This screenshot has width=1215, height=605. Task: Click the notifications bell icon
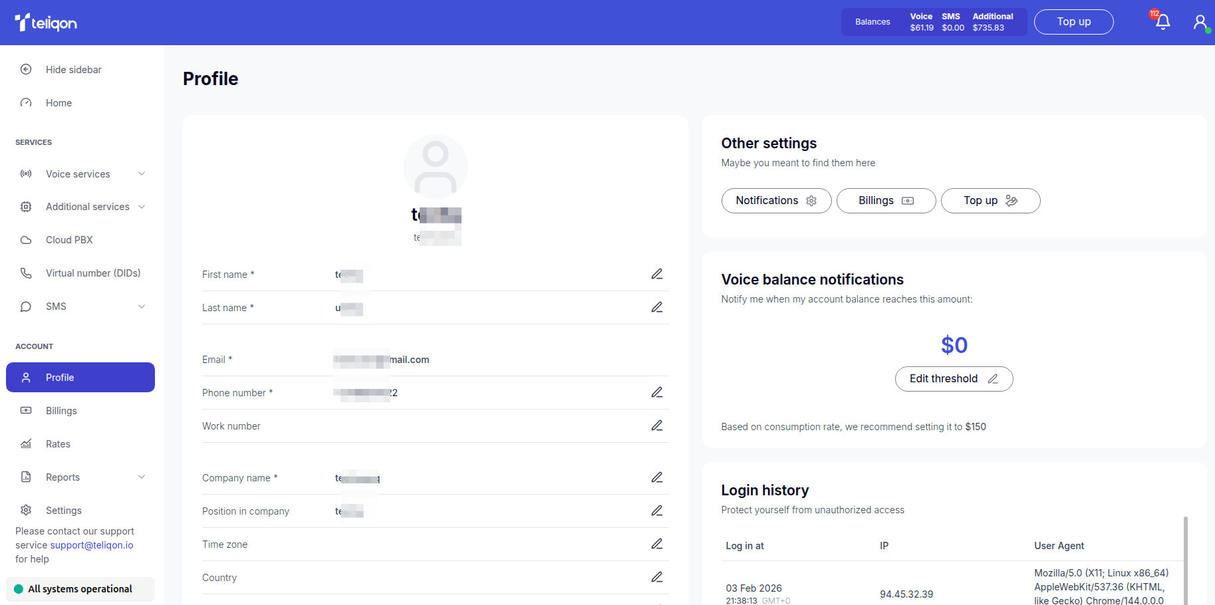(1162, 22)
